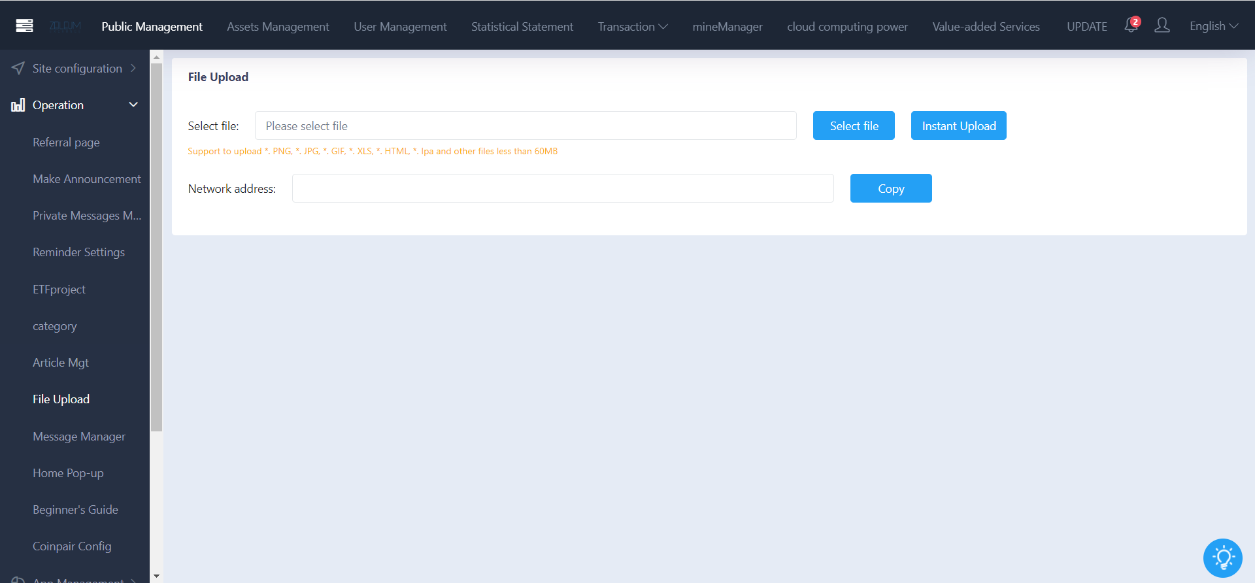Open the English language dropdown
The image size is (1255, 583).
[x=1214, y=26]
